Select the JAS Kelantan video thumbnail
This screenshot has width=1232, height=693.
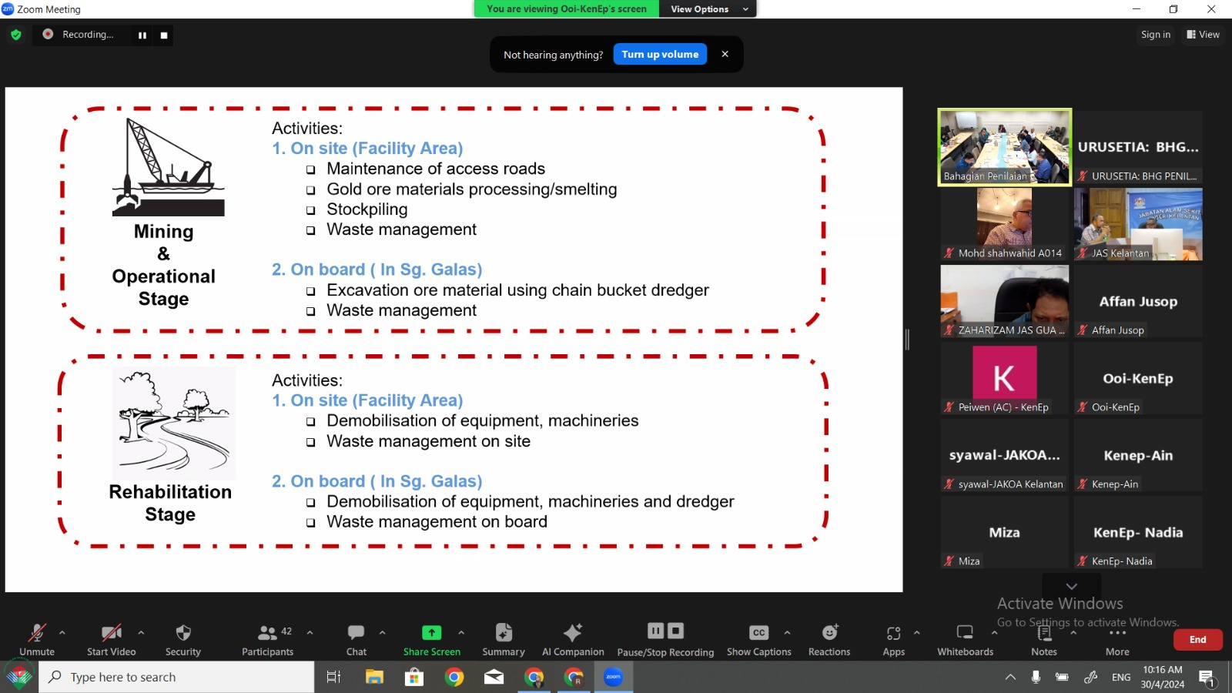click(x=1138, y=224)
